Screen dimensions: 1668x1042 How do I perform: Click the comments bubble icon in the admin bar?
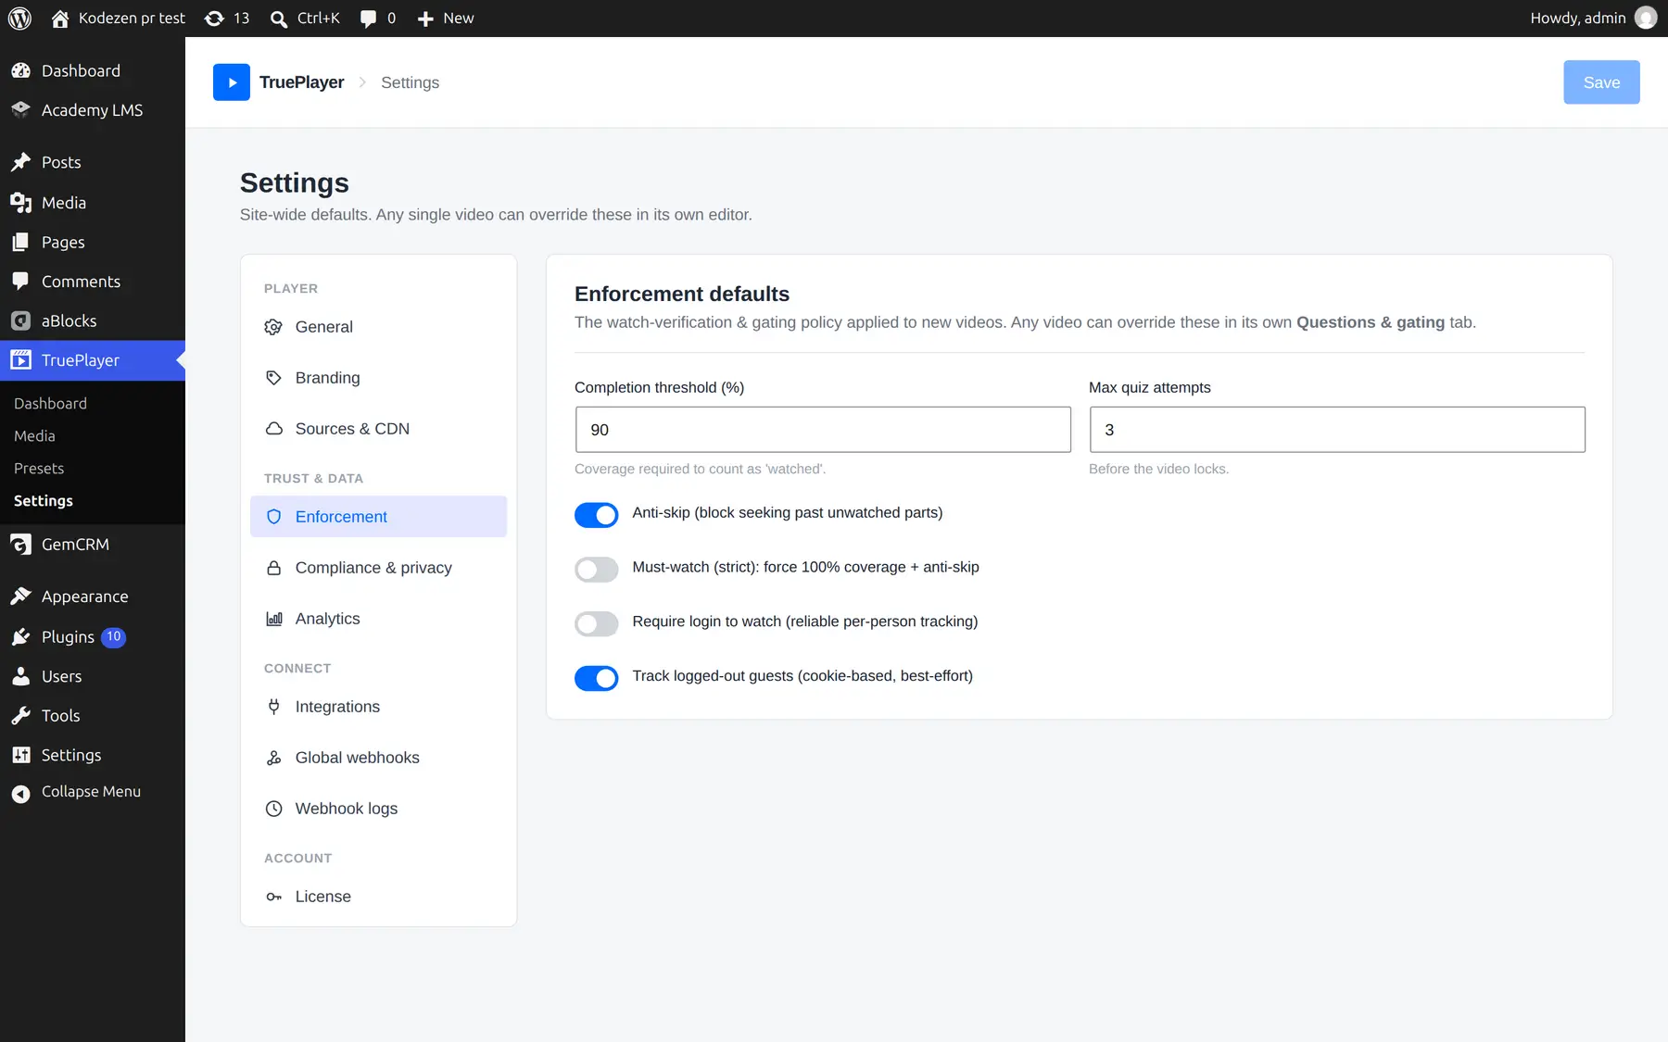pos(368,19)
